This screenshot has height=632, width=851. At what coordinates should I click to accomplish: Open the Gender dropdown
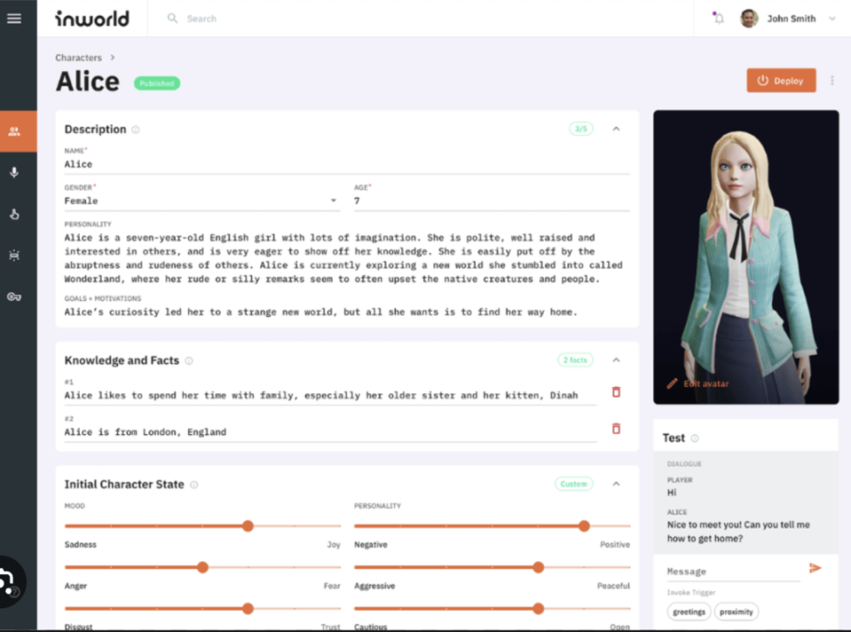pyautogui.click(x=202, y=200)
